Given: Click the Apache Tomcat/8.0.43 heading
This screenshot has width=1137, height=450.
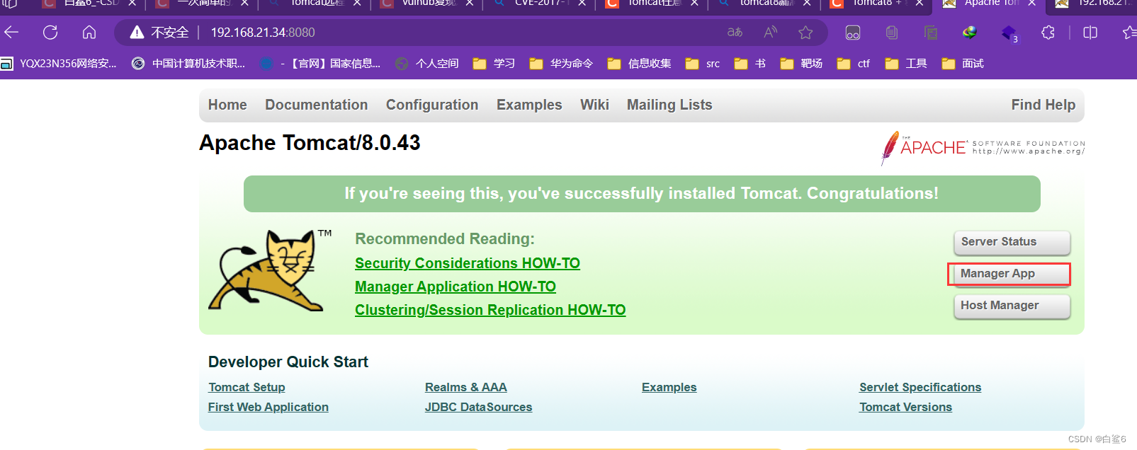Looking at the screenshot, I should point(310,143).
